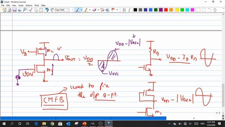This screenshot has width=225, height=127.
Task: Click the Redo icon
Action: coord(52,10)
